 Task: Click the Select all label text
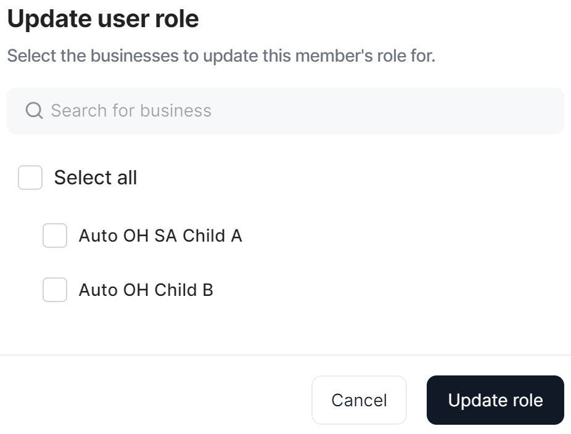(x=96, y=178)
